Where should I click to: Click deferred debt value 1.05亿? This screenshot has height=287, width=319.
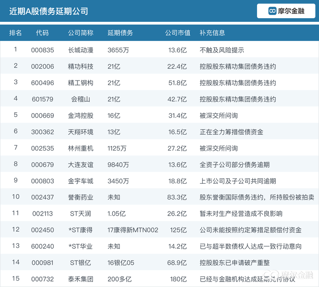coord(117,214)
